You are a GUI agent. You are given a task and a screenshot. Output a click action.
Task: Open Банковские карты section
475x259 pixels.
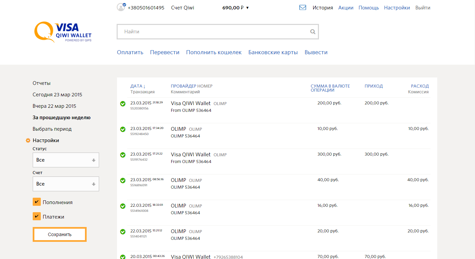[x=273, y=52]
